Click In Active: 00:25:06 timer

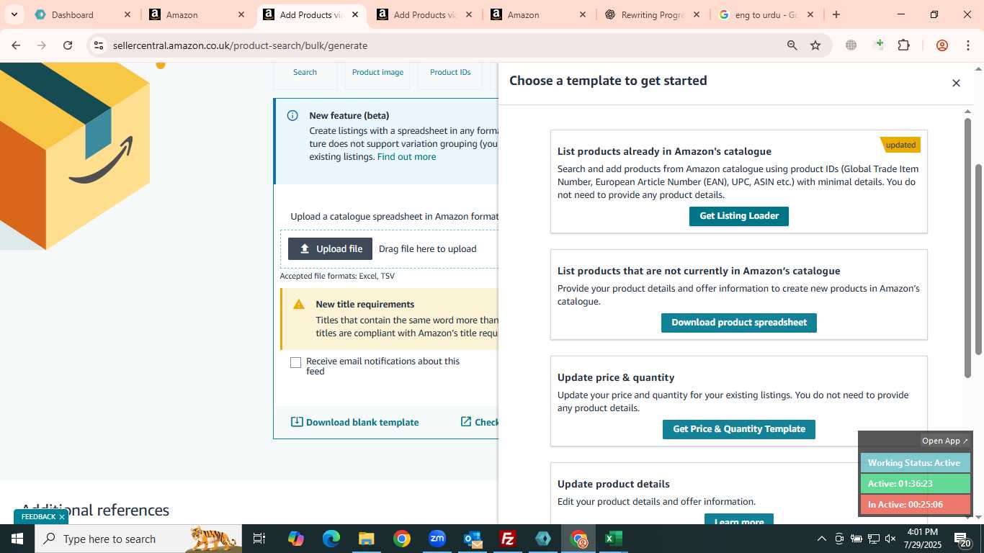tap(915, 505)
